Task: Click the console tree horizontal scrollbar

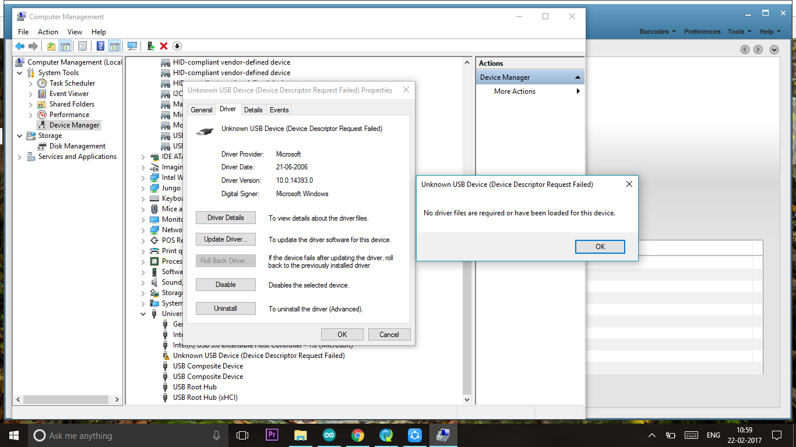Action: point(67,400)
